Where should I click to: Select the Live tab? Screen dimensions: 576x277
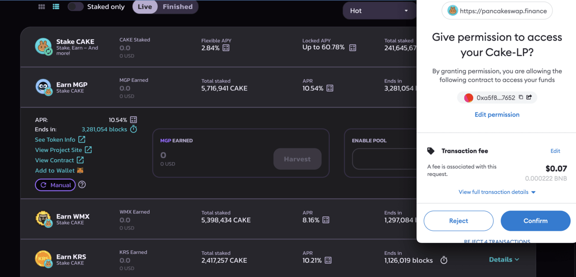(x=145, y=7)
